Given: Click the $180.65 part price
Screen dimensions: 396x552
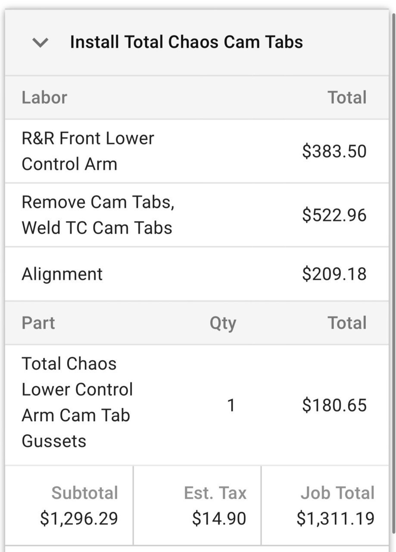Looking at the screenshot, I should pyautogui.click(x=334, y=405).
